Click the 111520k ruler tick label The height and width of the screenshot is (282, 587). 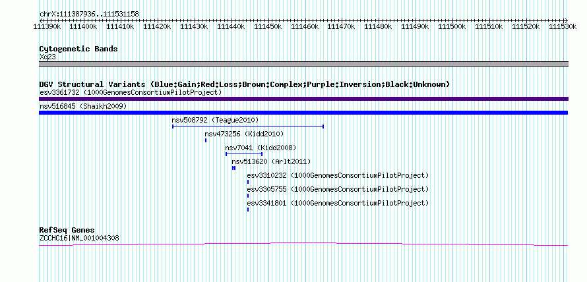pyautogui.click(x=525, y=26)
